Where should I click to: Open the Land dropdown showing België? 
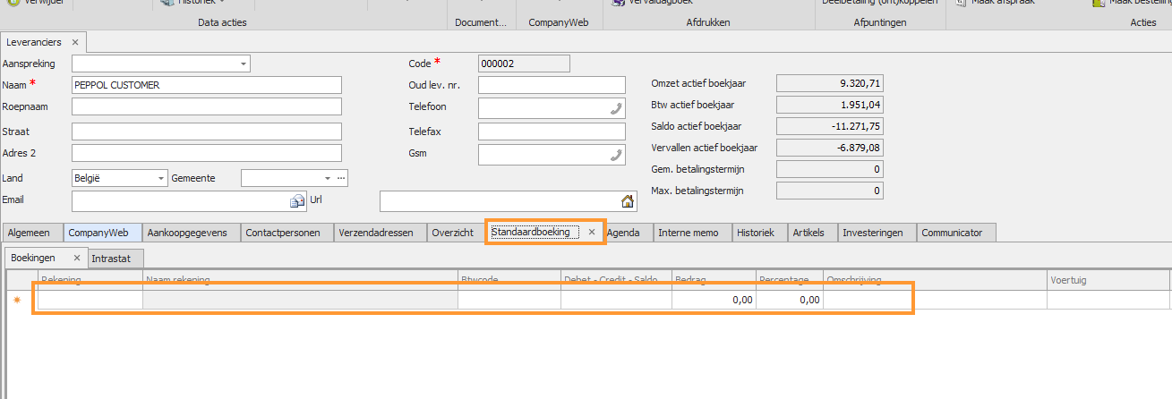tap(161, 178)
